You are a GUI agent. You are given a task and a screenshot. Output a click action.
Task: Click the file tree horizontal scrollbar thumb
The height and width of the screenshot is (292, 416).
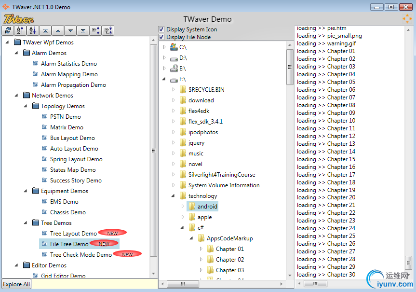pyautogui.click(x=183, y=284)
